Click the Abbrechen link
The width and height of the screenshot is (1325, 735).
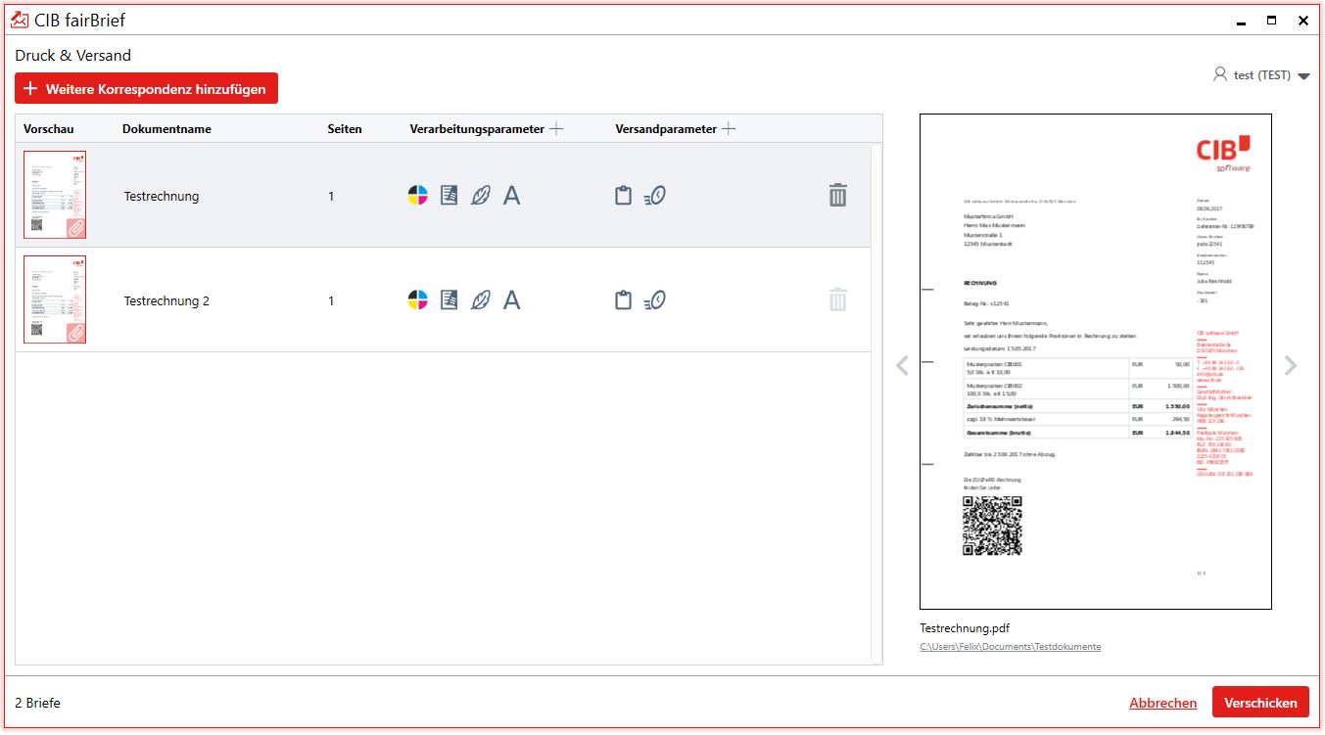pos(1162,703)
